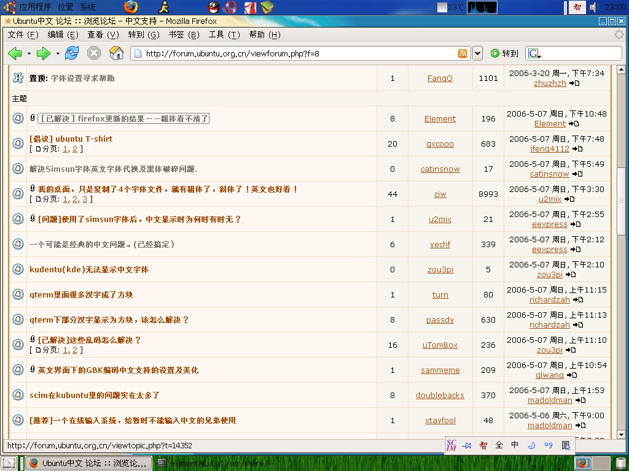The image size is (629, 471).
Task: Click the scrollbar up arrow
Action: click(621, 70)
